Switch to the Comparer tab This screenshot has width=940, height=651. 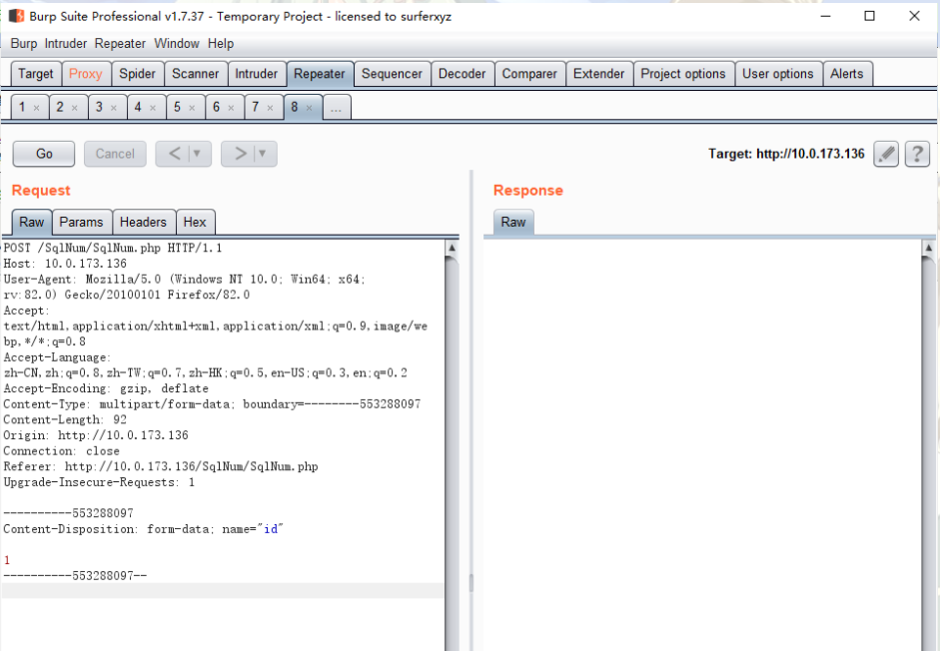coord(529,74)
